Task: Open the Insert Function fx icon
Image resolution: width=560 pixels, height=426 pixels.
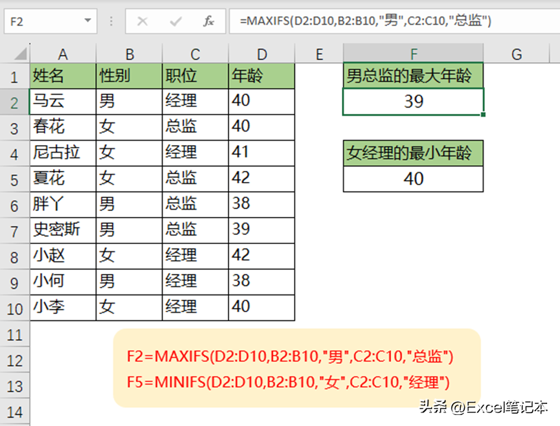Action: (x=208, y=21)
